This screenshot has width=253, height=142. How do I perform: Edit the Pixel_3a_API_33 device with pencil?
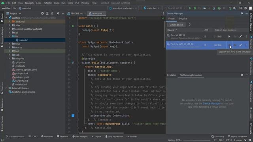coord(240,45)
